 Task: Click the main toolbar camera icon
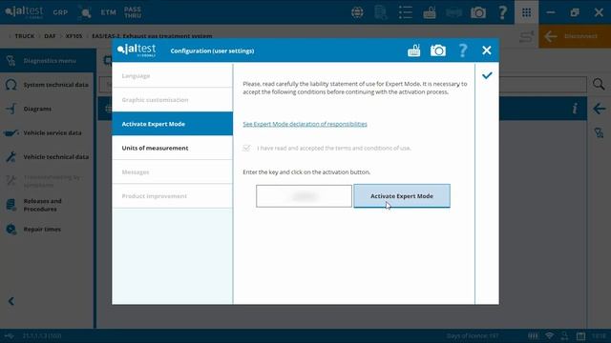[x=478, y=12]
